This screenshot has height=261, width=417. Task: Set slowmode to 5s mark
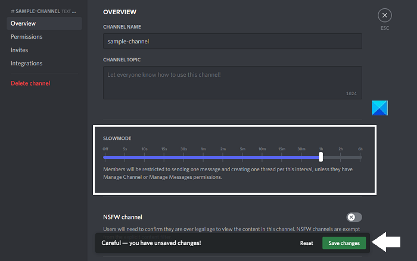pyautogui.click(x=125, y=157)
